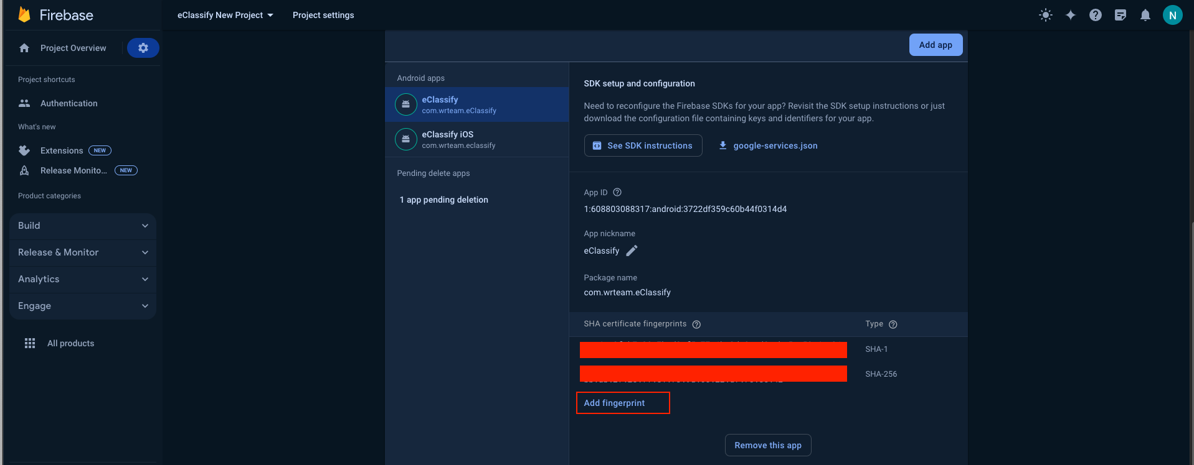Expand the Build category
This screenshot has width=1194, height=465.
tap(83, 226)
